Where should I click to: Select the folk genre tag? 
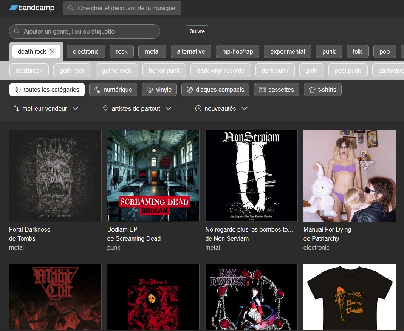[358, 51]
